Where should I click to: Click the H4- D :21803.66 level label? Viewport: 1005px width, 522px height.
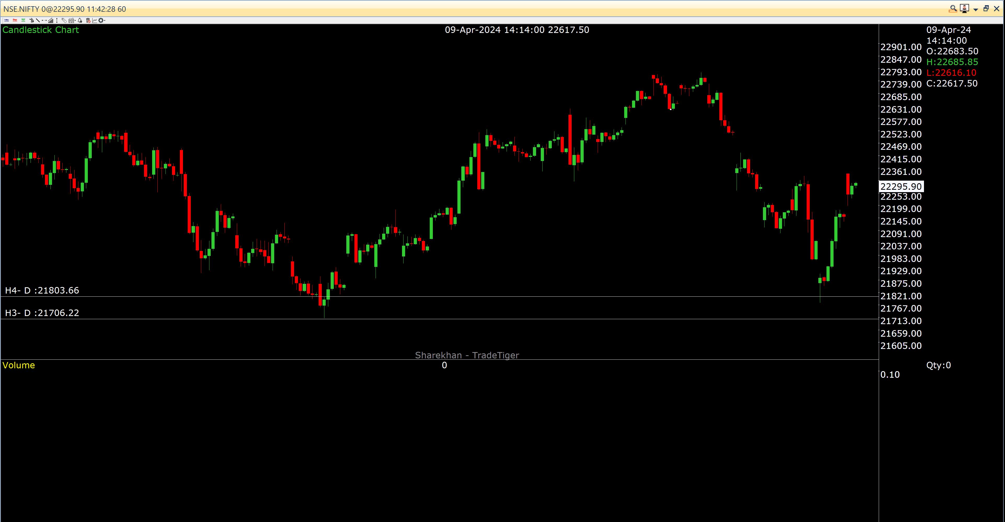tap(42, 290)
